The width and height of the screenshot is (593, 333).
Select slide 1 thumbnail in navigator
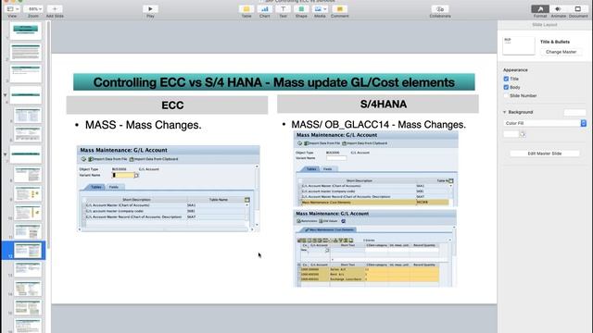tap(26, 31)
